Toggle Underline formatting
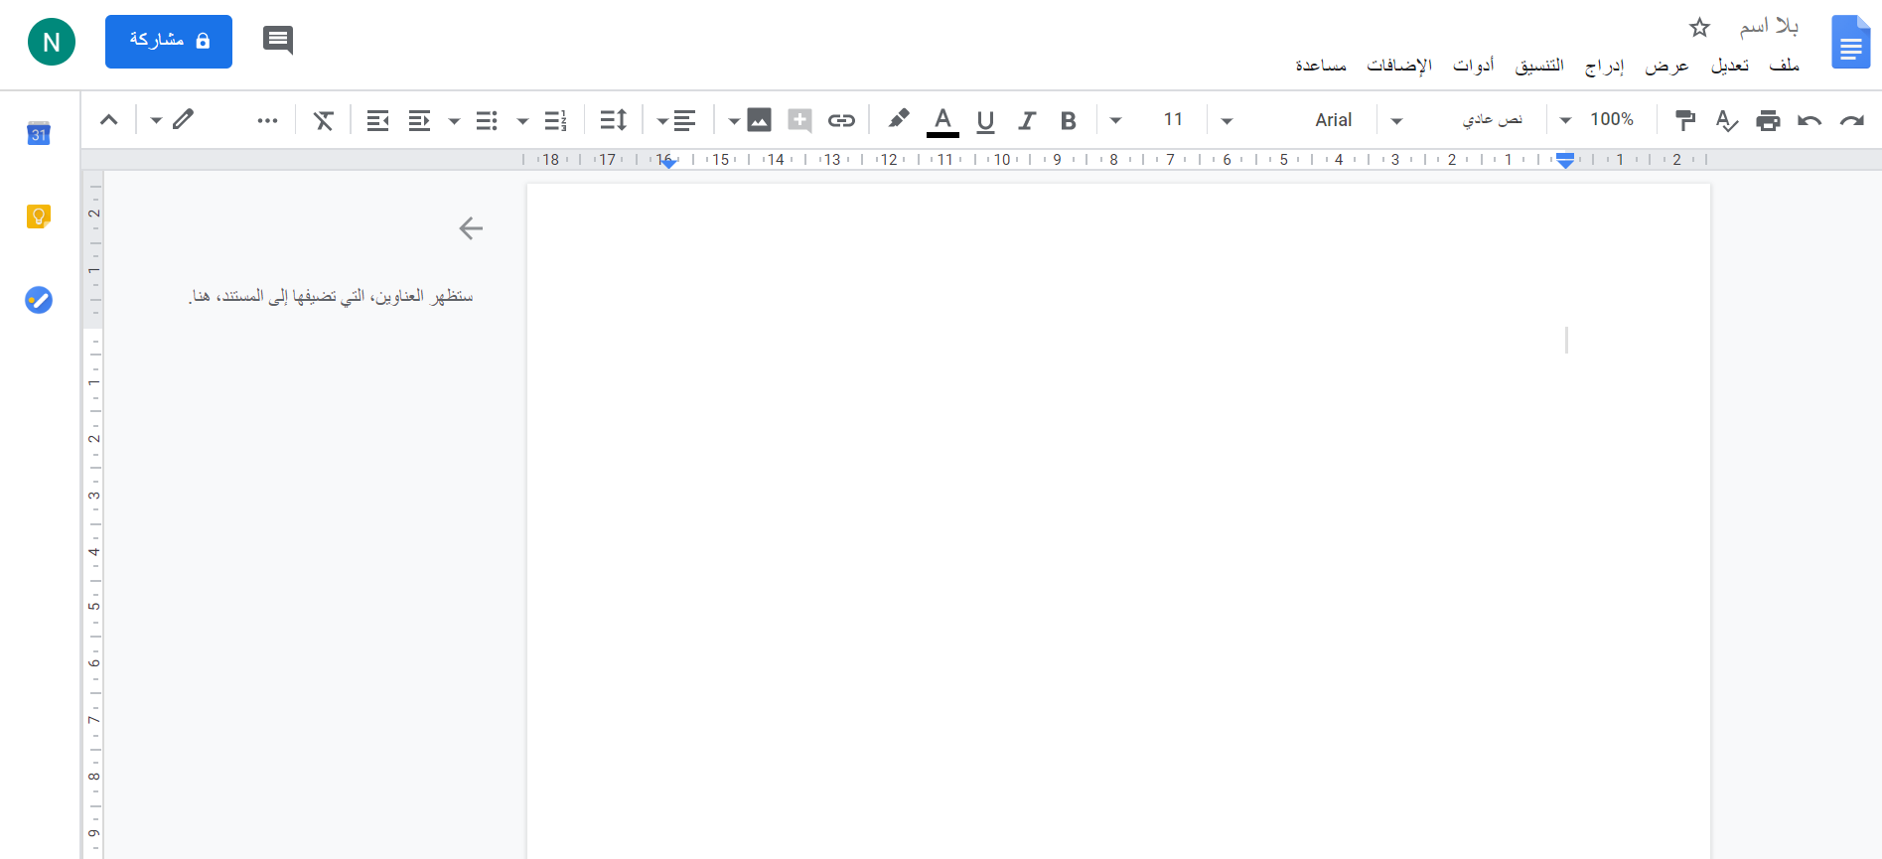This screenshot has width=1882, height=859. pyautogui.click(x=985, y=120)
